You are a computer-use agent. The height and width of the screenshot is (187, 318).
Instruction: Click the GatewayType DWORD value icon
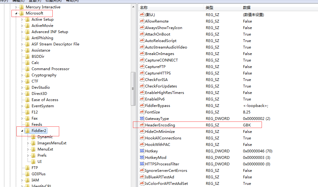[x=142, y=118]
